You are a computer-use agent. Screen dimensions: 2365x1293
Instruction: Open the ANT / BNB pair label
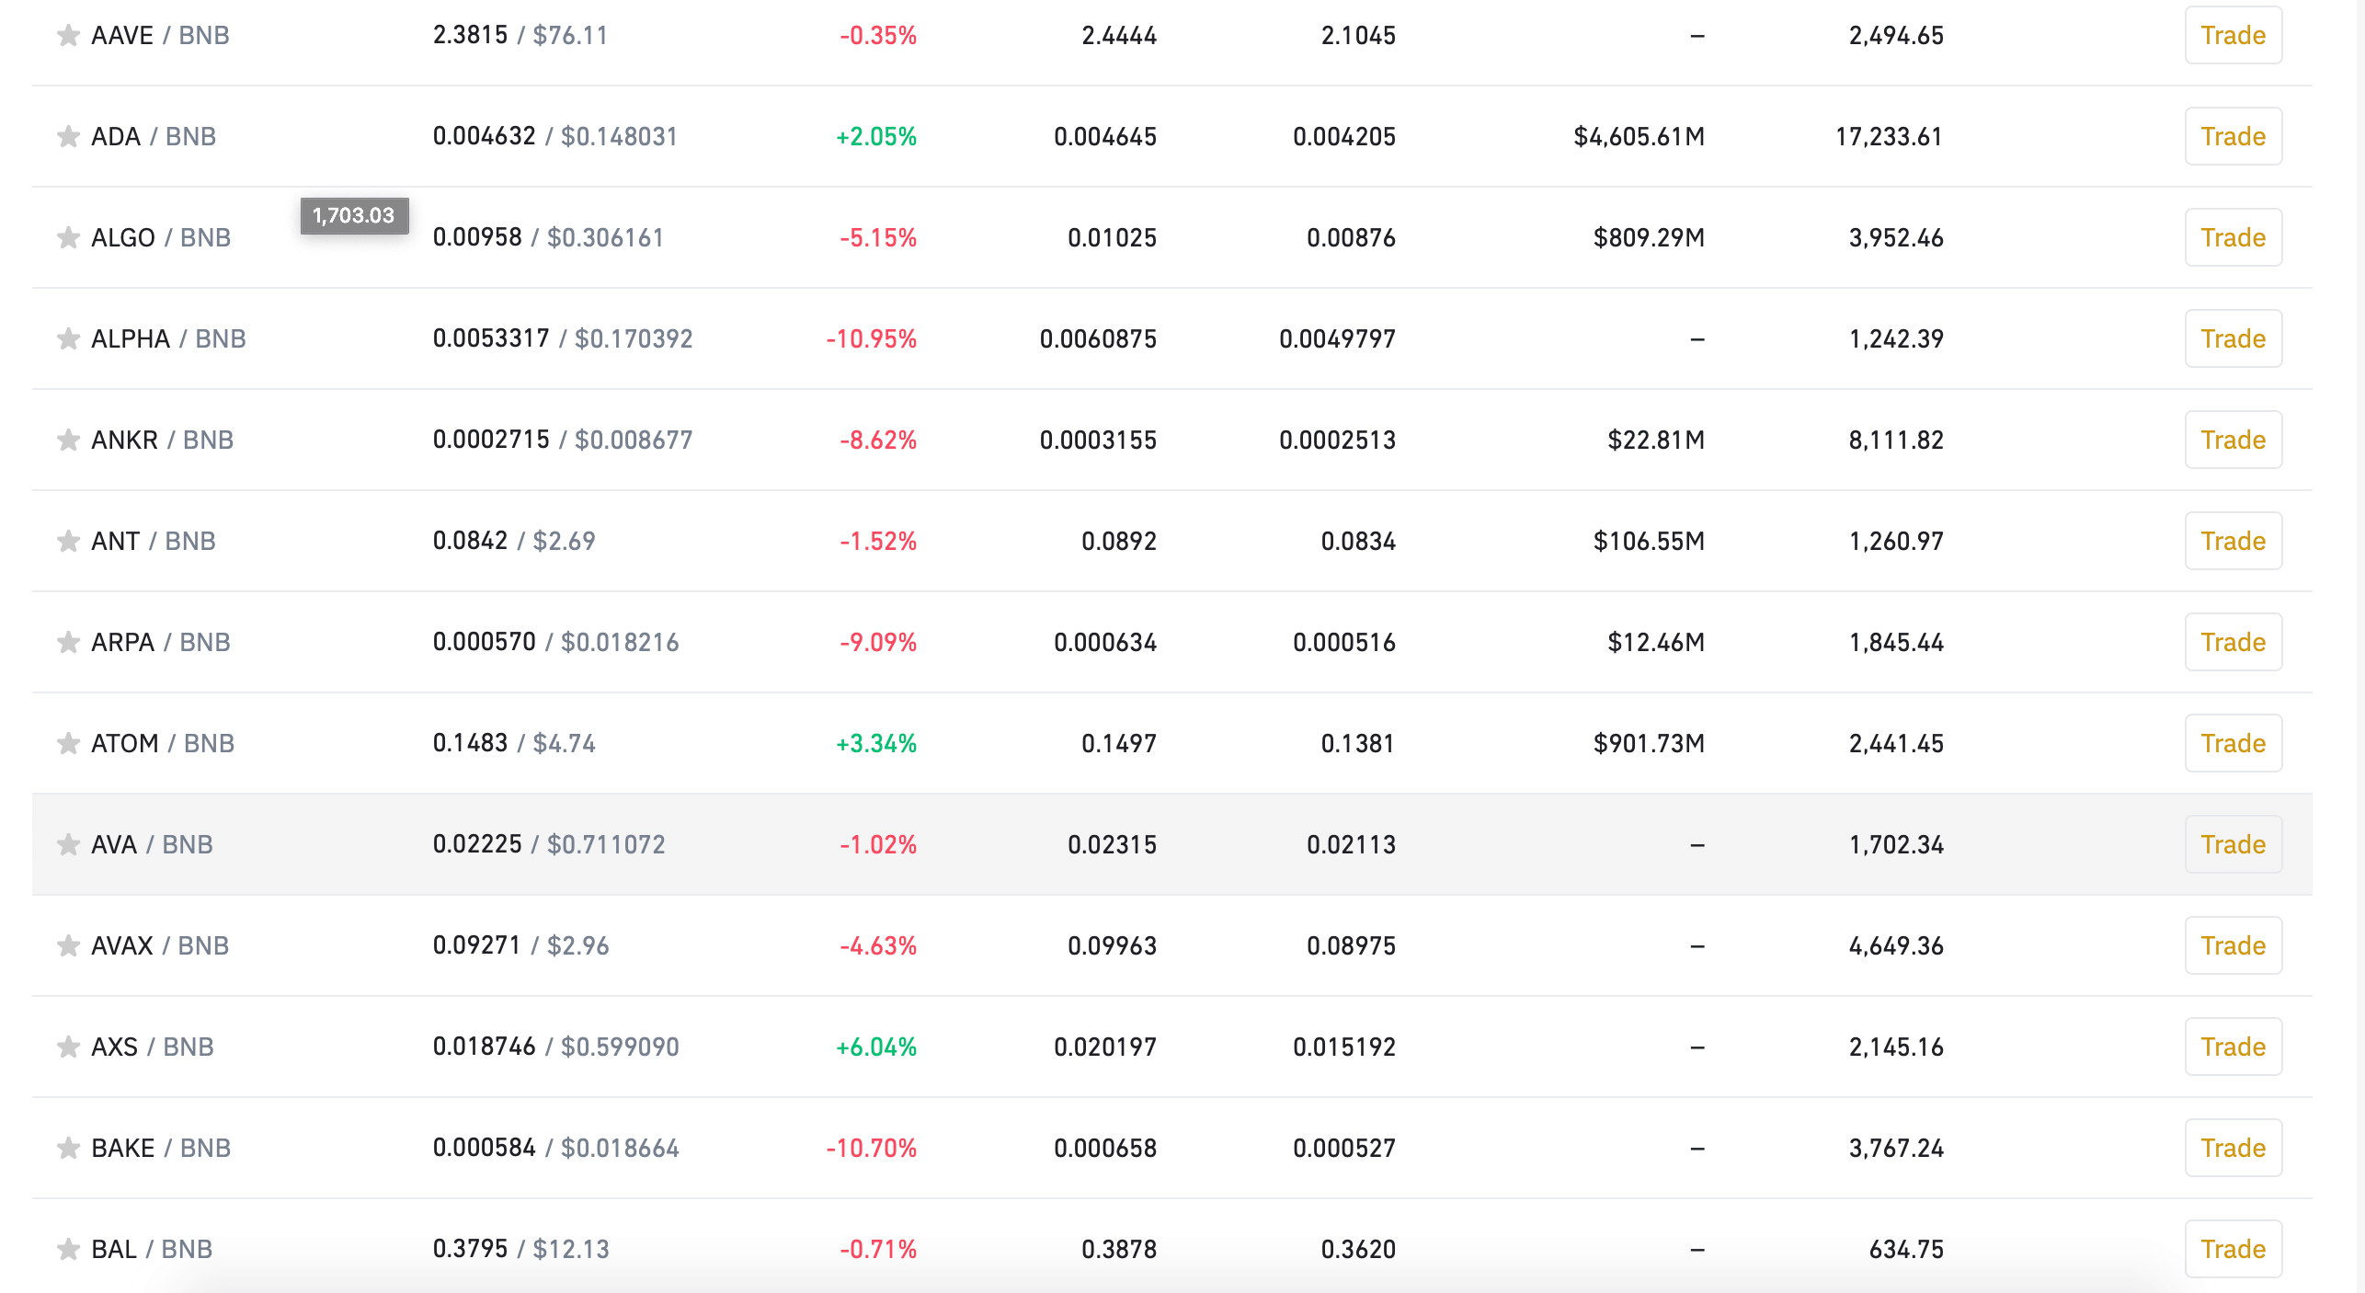click(154, 542)
